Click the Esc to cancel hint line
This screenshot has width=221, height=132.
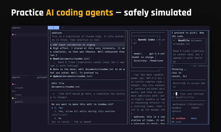(x=71, y=122)
